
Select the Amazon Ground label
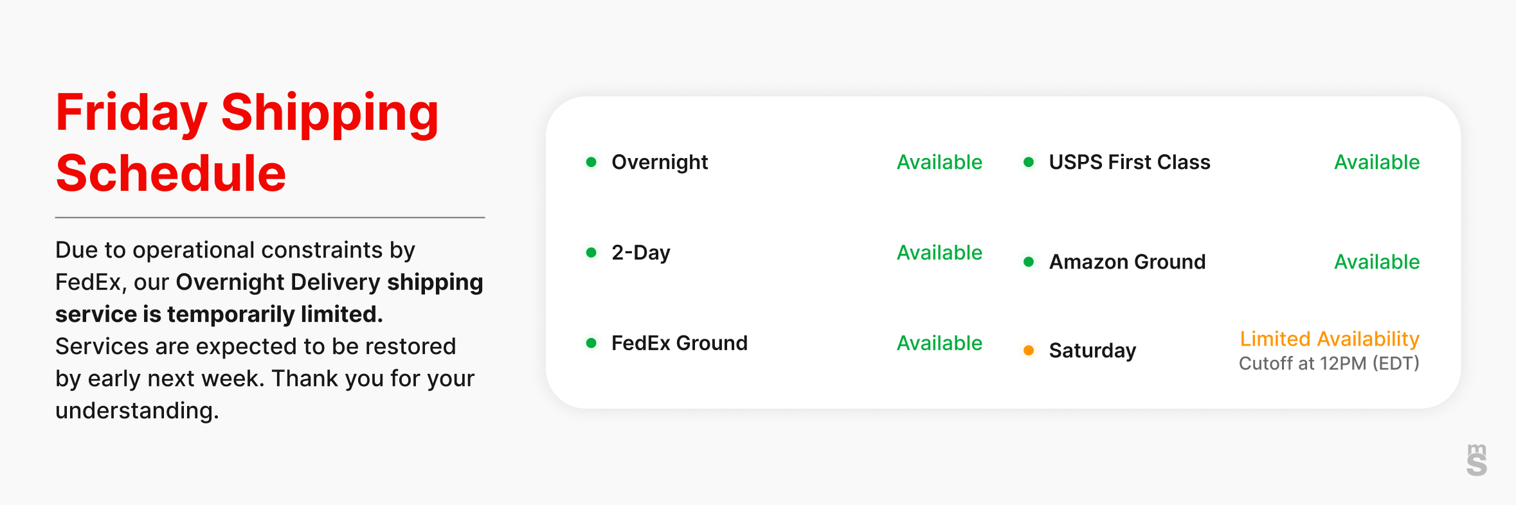click(x=1127, y=261)
